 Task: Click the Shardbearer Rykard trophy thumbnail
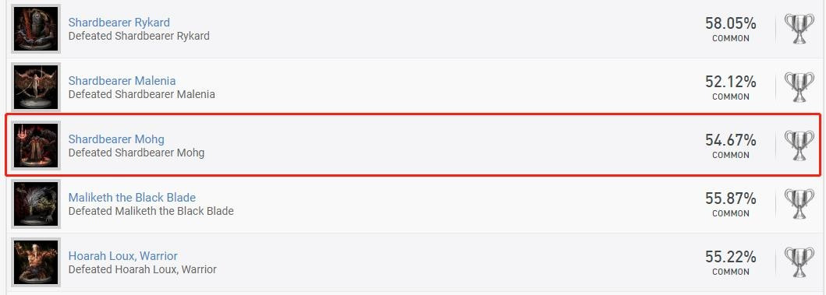point(36,29)
